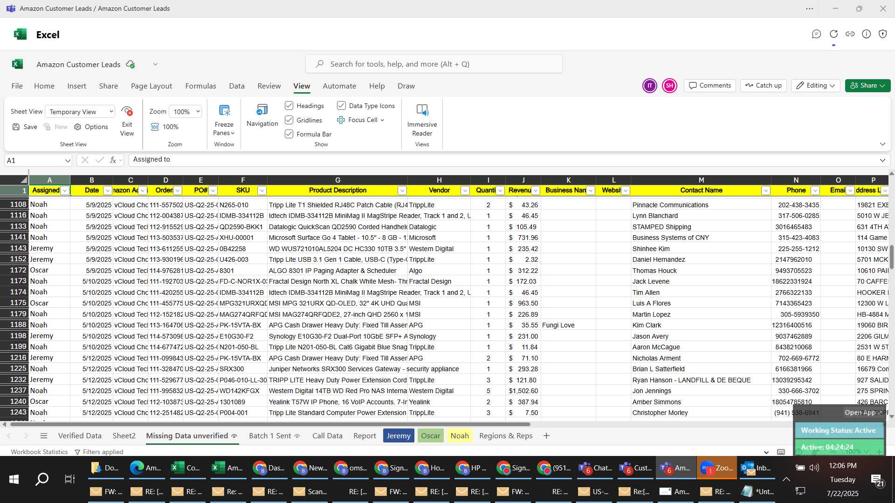Click the insert function fx icon
Viewport: 895px width, 503px height.
(113, 160)
